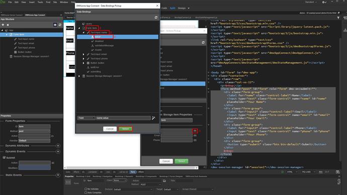
Task: Open data binding picker for the Email field
Action: coord(195,136)
